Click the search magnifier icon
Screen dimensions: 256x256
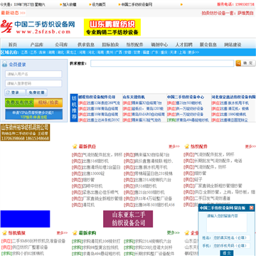(238, 63)
